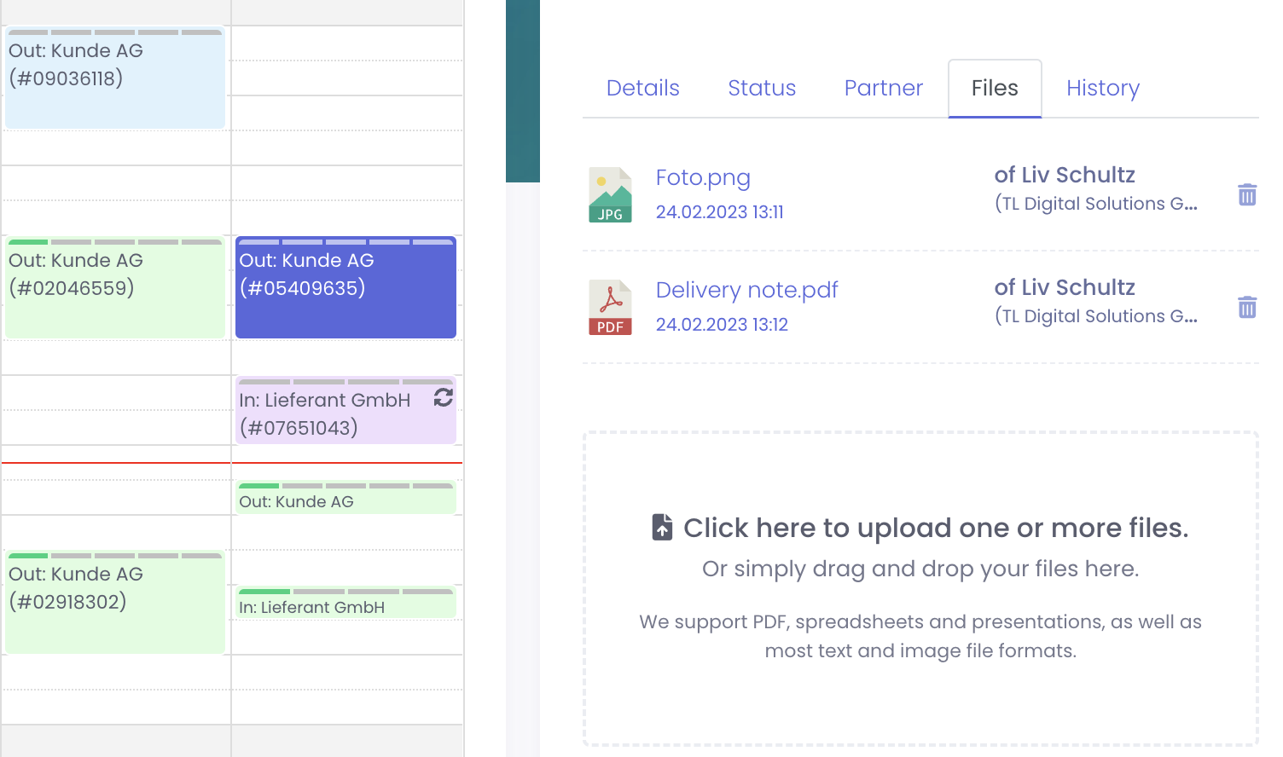Click the small green In: Lieferant GmbH slot

[x=345, y=604]
